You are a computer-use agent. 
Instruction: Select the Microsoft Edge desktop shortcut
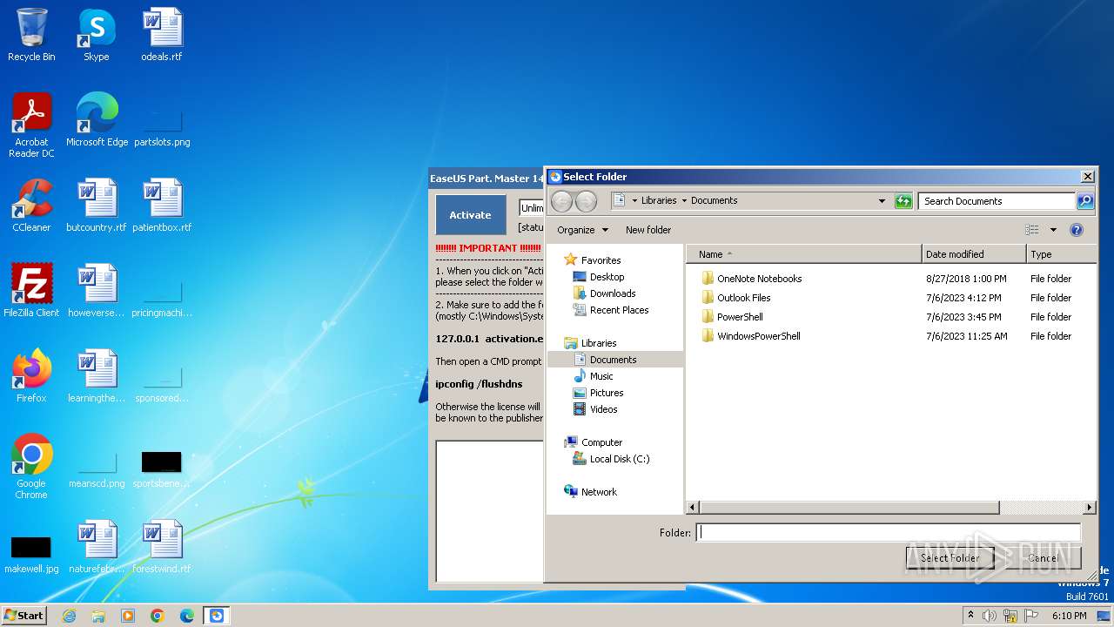point(97,120)
